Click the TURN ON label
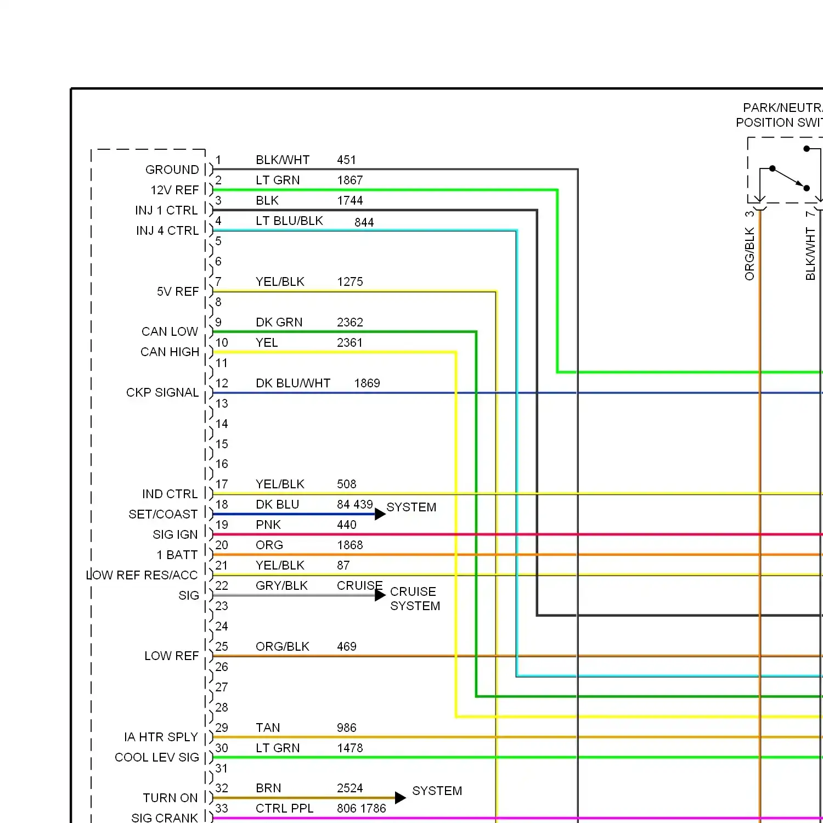This screenshot has width=823, height=823. click(x=170, y=798)
